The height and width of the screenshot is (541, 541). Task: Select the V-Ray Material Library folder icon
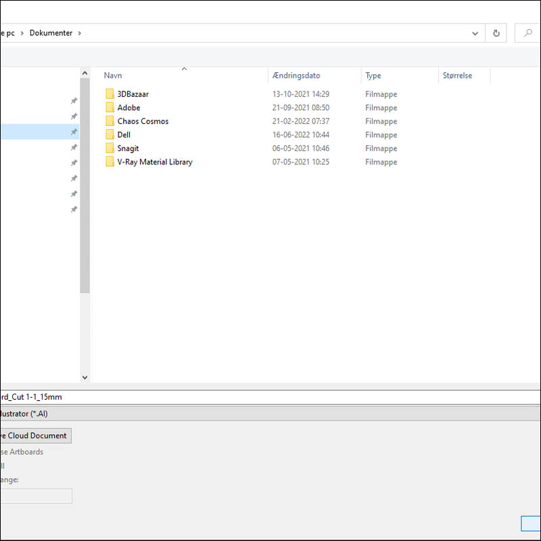pos(110,162)
